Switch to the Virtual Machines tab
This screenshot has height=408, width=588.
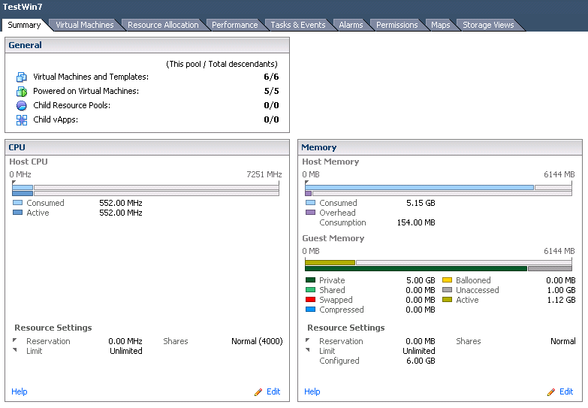[85, 25]
